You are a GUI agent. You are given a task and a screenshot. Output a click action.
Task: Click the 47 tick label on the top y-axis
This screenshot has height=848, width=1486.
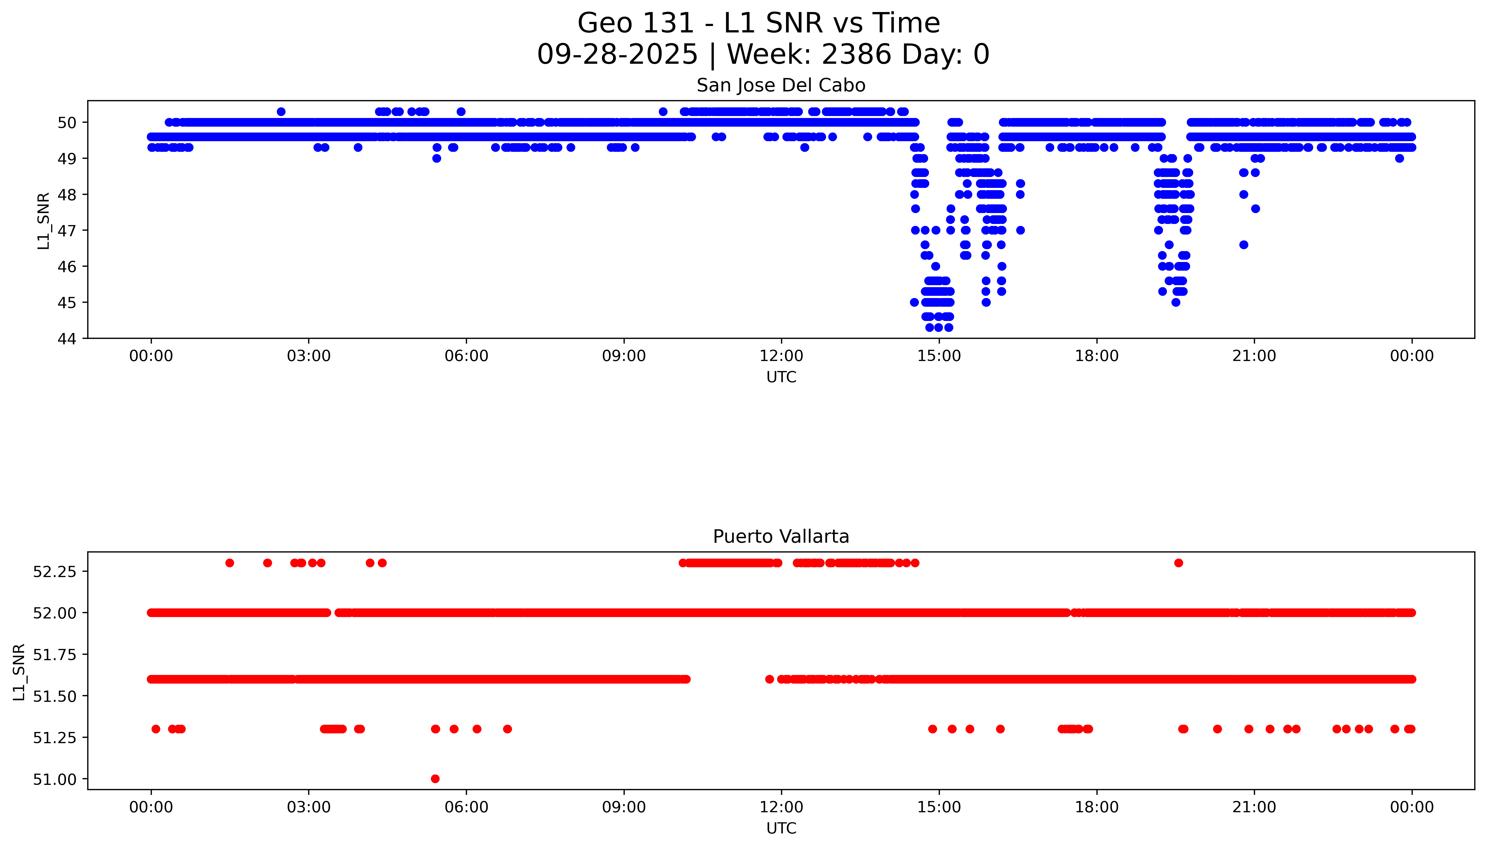tap(66, 231)
